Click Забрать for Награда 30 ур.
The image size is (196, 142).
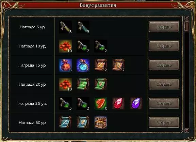coord(164,122)
